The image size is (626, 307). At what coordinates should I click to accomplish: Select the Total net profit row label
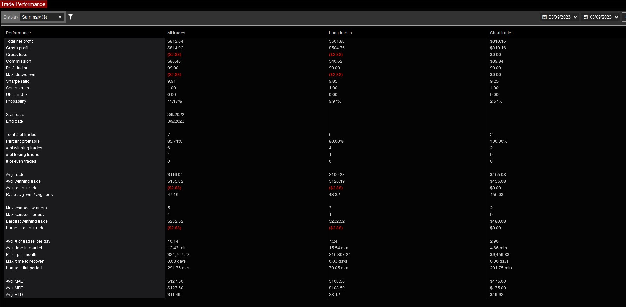[19, 41]
